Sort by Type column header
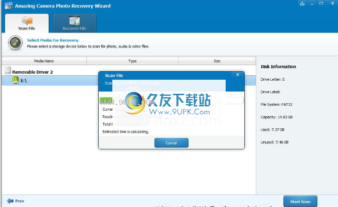Screen dimensions: 338x207 tap(132, 61)
